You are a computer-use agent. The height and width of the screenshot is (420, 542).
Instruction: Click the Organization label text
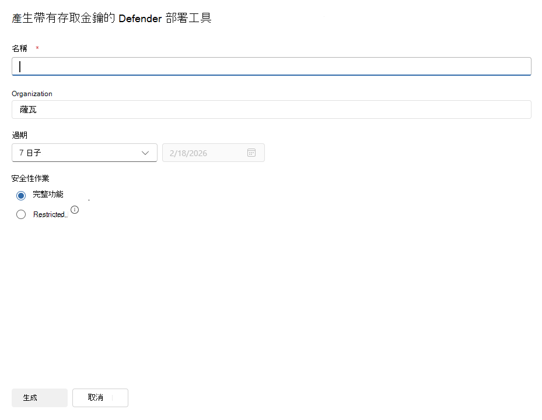32,94
